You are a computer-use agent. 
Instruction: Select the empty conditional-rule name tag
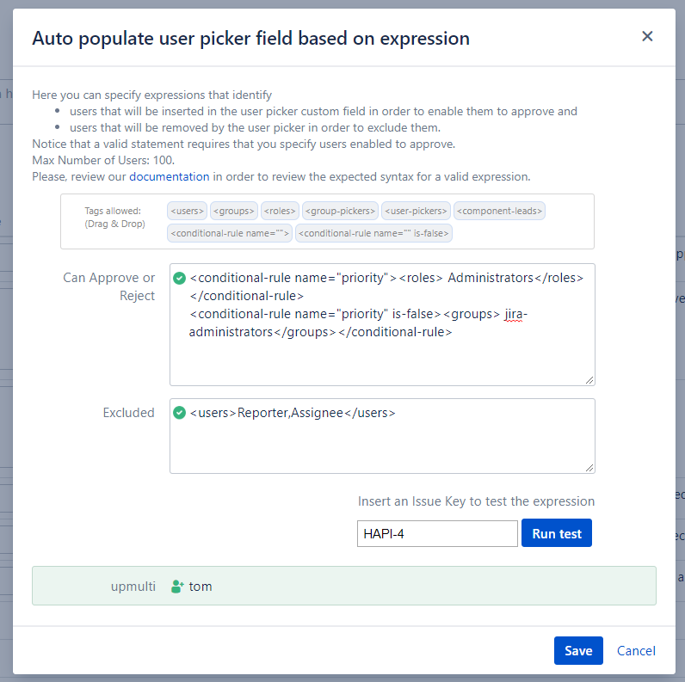pyautogui.click(x=229, y=233)
